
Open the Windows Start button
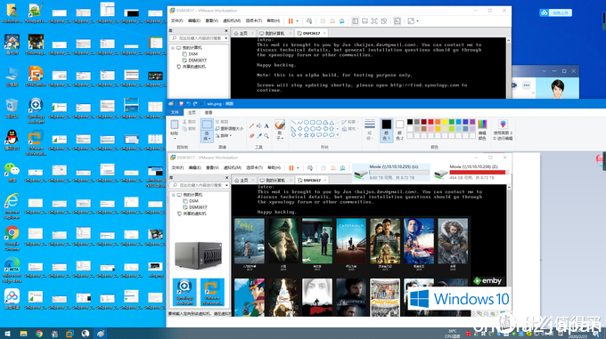(7, 334)
